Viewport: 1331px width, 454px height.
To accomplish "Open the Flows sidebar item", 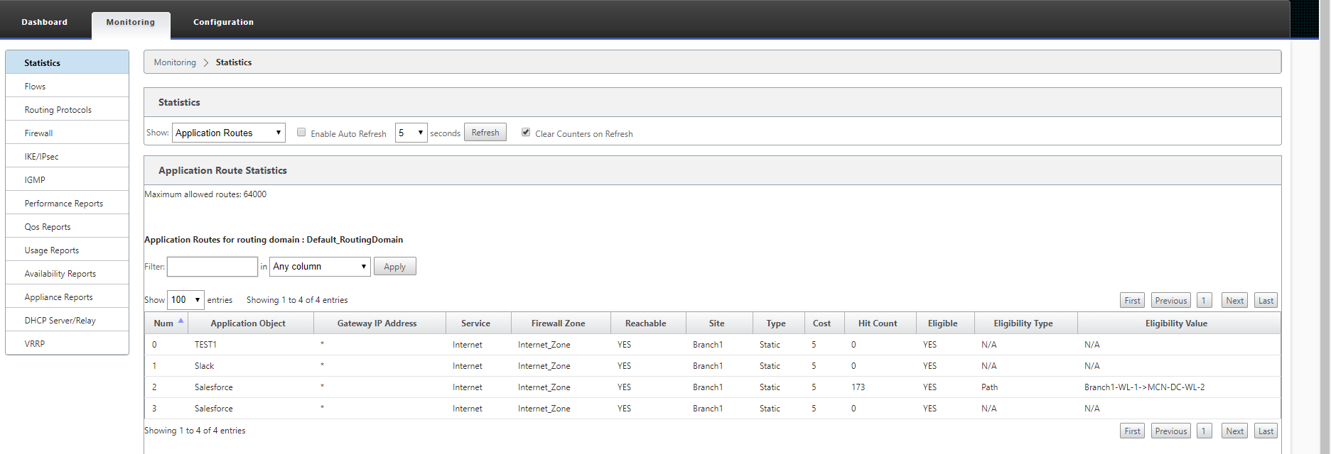I will pos(67,86).
